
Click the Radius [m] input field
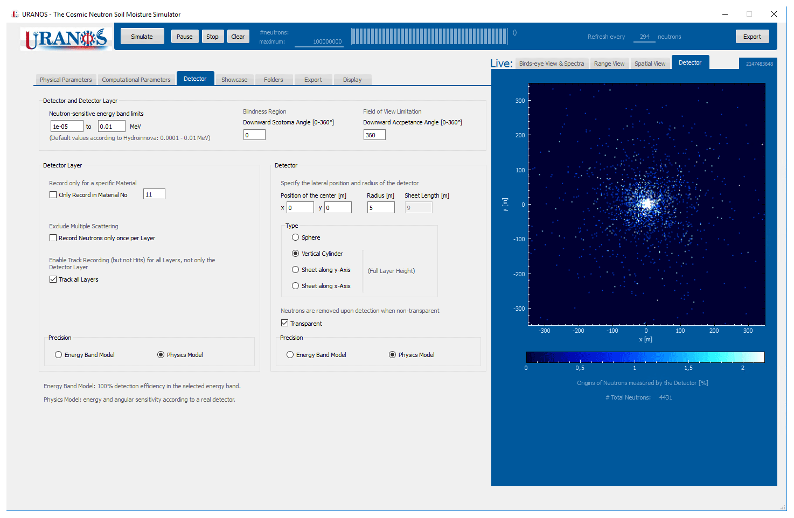pos(381,208)
